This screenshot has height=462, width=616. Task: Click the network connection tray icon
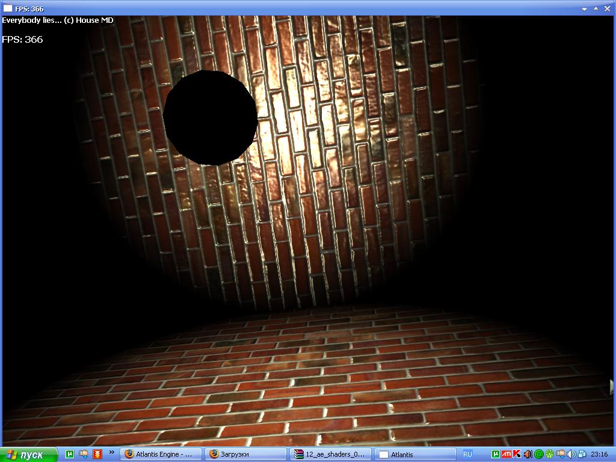point(582,454)
